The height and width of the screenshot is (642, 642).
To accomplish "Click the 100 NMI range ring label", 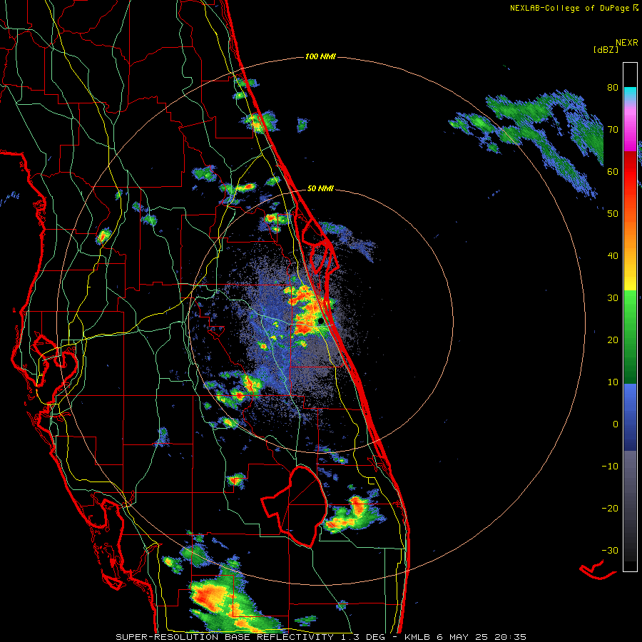I will [x=320, y=56].
